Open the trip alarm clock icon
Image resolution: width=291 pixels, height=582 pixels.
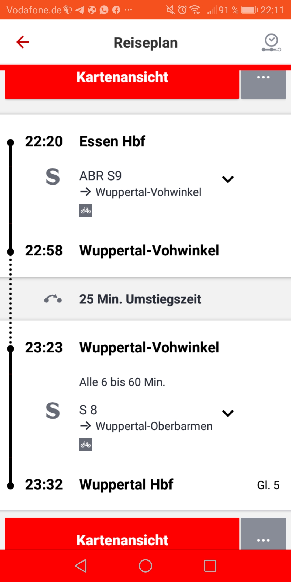pyautogui.click(x=271, y=43)
